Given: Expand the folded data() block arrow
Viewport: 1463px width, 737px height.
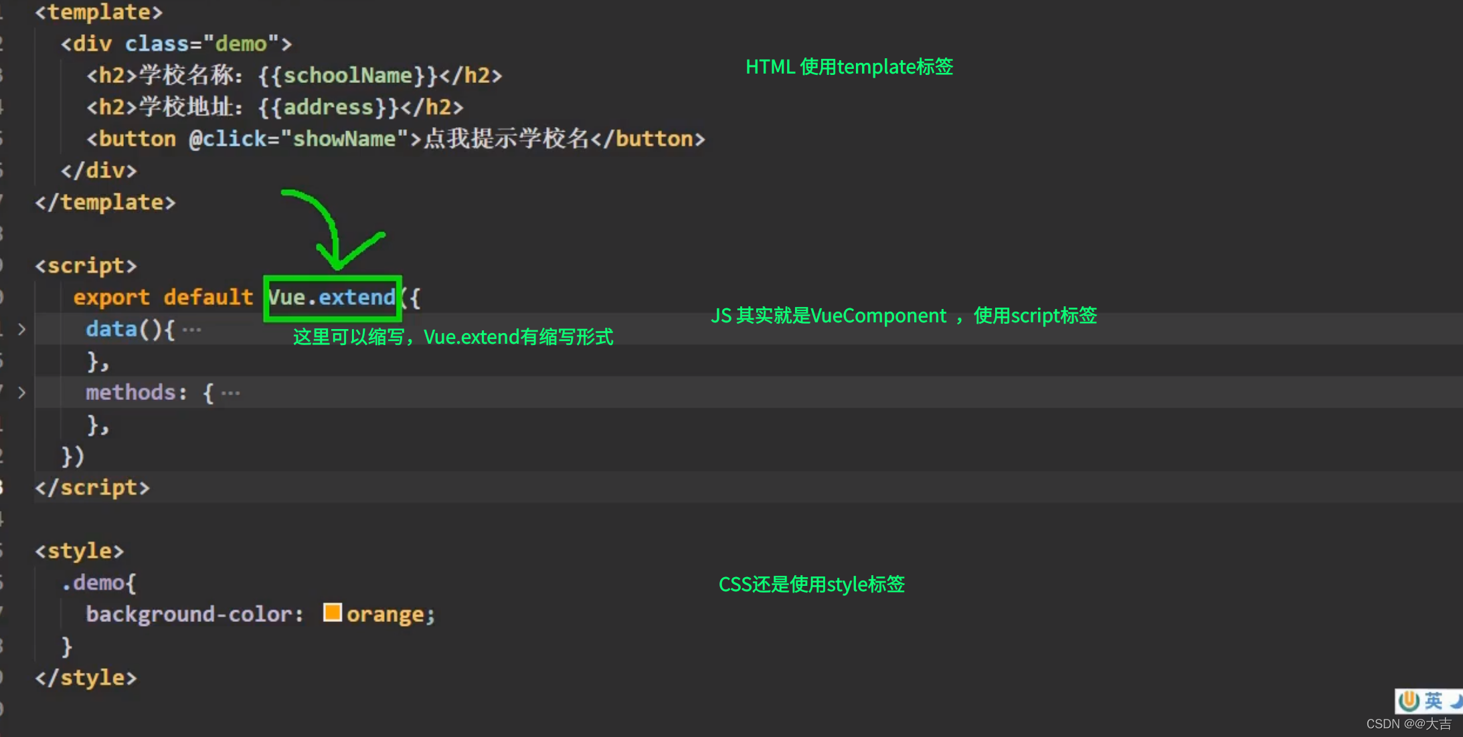Looking at the screenshot, I should 21,329.
